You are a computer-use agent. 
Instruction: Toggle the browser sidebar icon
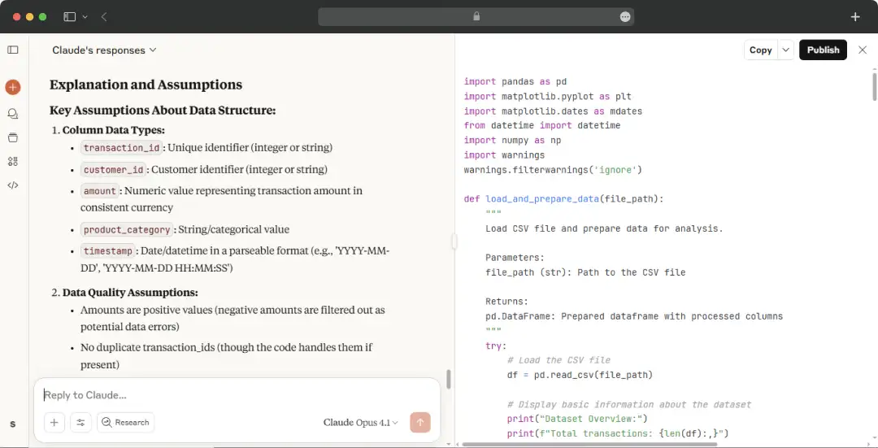pos(69,17)
